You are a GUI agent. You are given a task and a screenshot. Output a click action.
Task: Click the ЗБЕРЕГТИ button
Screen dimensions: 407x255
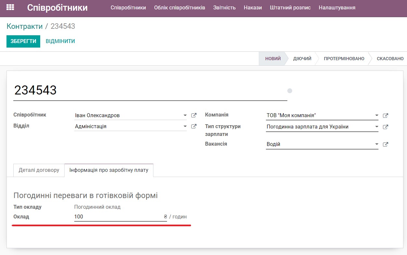(x=23, y=41)
